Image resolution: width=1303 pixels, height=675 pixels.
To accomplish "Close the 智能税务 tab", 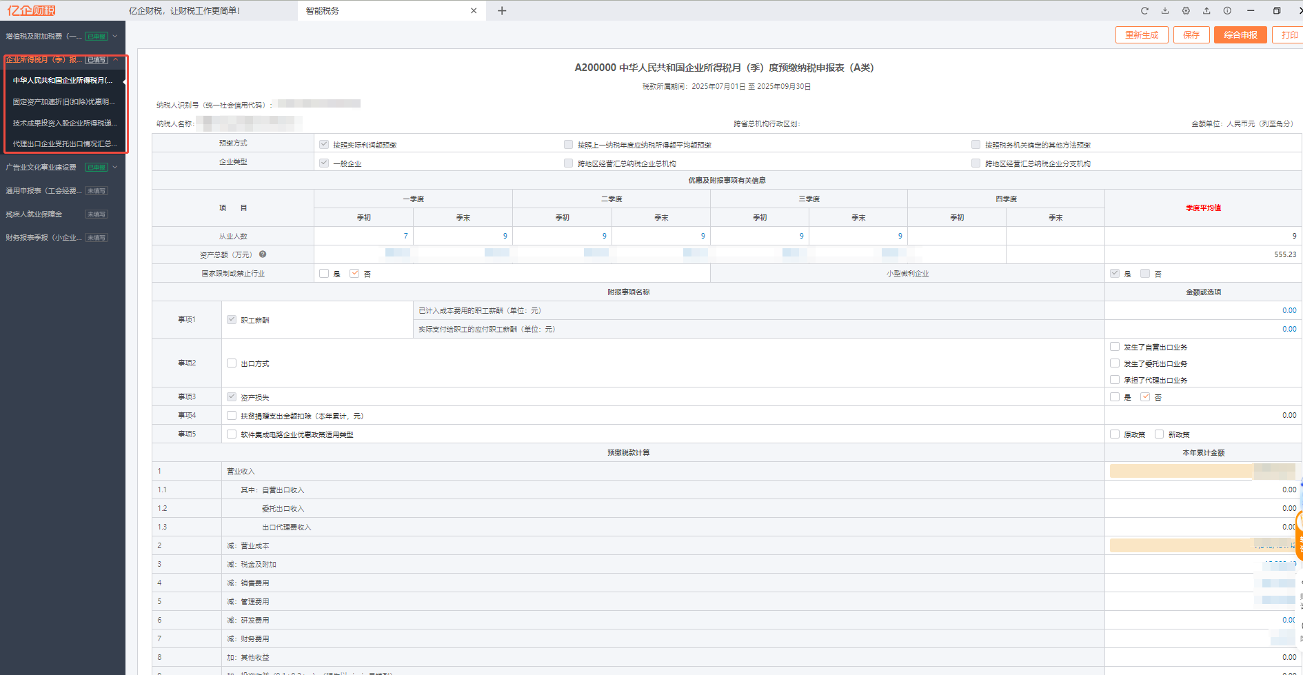I will tap(474, 10).
